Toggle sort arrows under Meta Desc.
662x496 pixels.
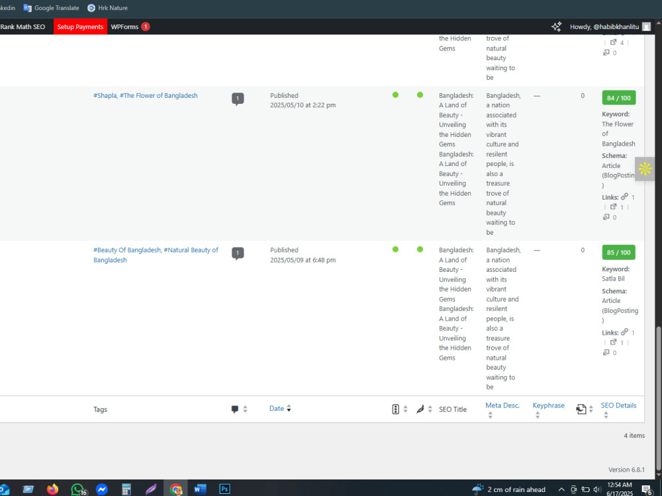[x=490, y=415]
